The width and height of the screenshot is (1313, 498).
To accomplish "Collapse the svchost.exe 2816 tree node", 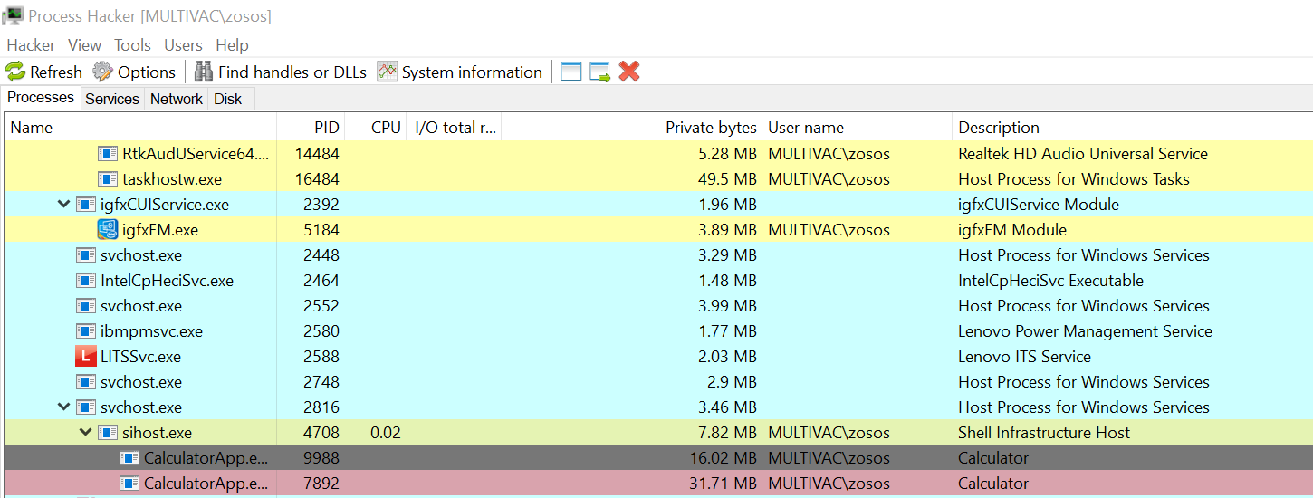I will (63, 407).
